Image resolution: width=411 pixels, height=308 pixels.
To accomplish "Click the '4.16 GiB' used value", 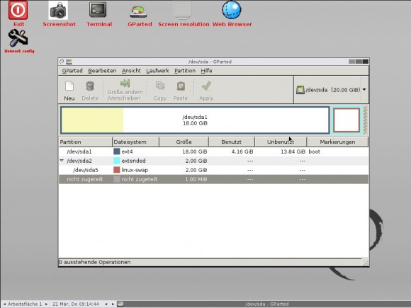I will (242, 152).
